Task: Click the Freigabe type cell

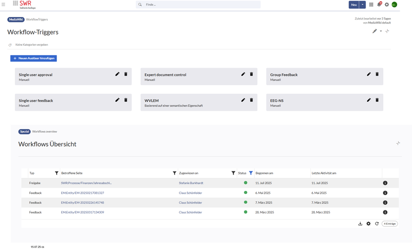Action: (x=35, y=183)
